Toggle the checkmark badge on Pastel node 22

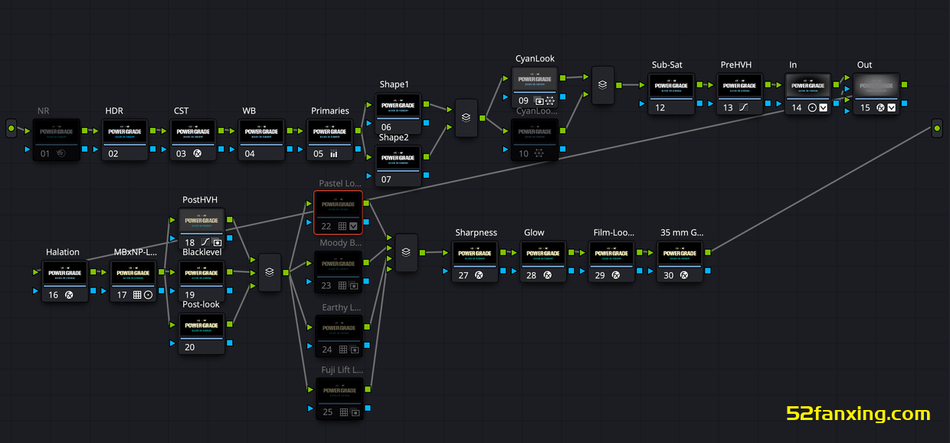(x=353, y=226)
